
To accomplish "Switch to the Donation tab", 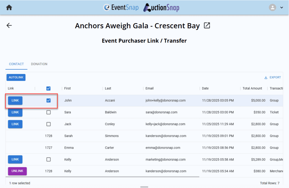I will [39, 64].
